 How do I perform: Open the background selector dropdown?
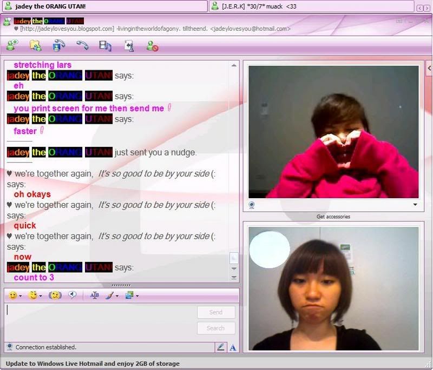[137, 297]
